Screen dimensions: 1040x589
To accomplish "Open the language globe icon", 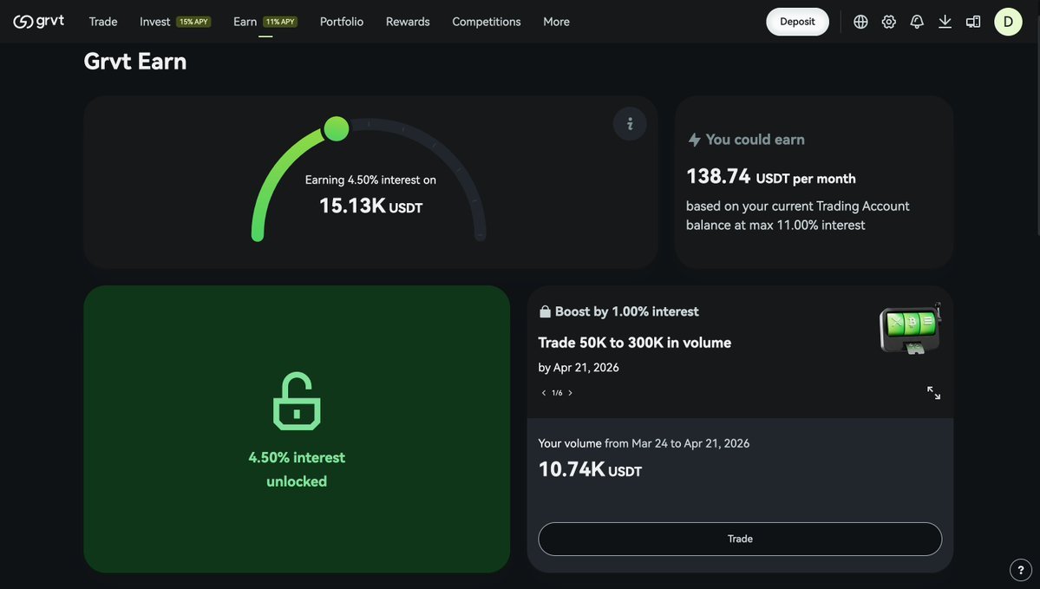I will [860, 22].
